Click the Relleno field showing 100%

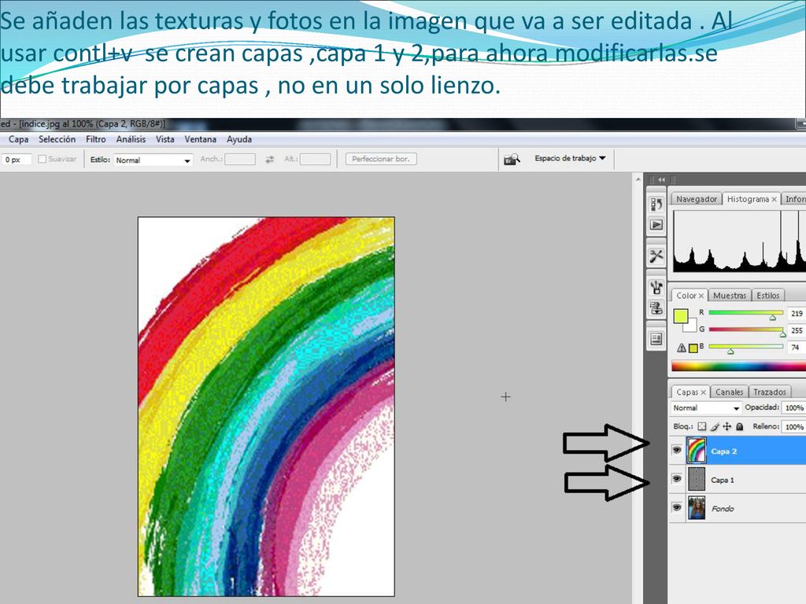point(794,427)
